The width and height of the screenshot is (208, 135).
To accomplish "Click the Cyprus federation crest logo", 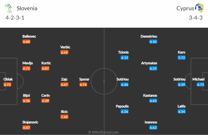I will (x=199, y=8).
